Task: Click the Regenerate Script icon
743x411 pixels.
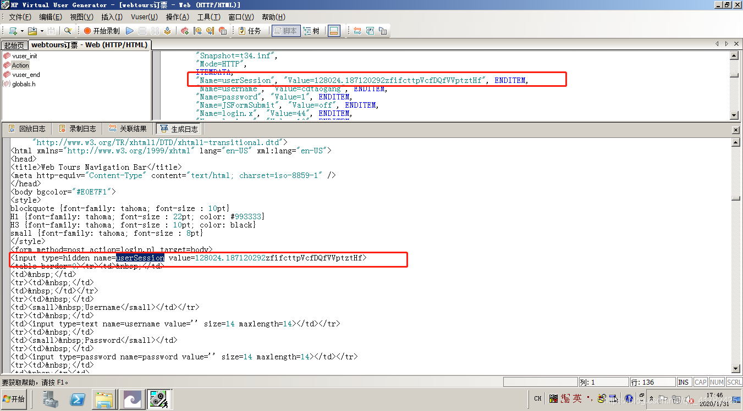Action: click(x=210, y=31)
